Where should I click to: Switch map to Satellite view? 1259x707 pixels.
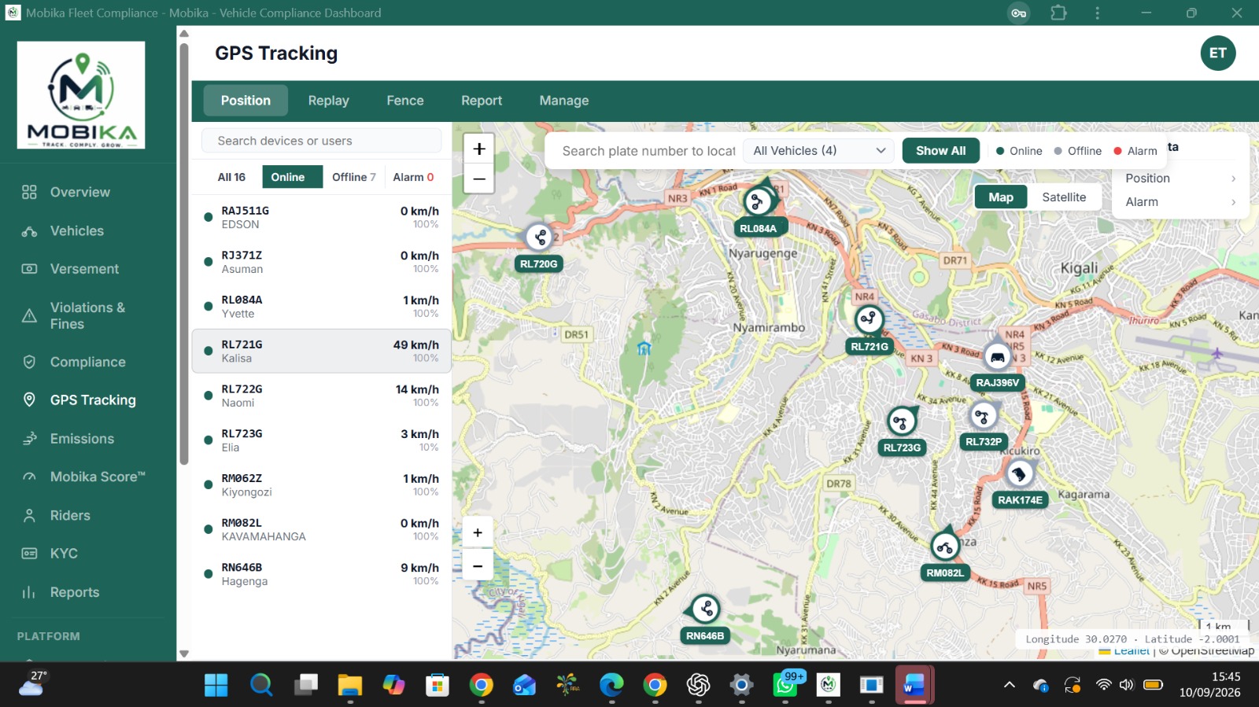tap(1064, 197)
